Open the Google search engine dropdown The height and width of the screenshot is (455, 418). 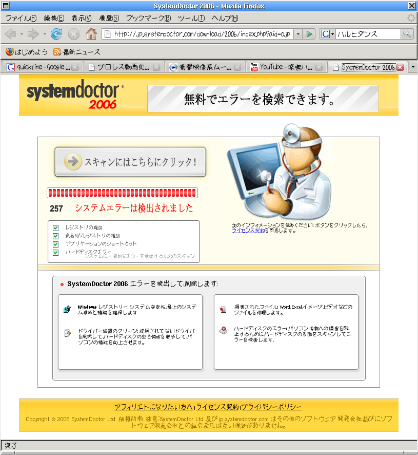[328, 34]
